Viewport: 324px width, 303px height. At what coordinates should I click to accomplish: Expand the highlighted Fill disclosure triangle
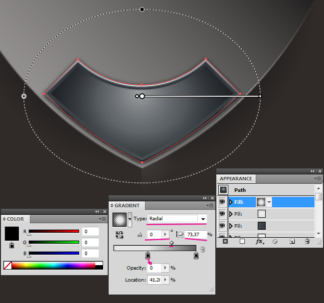(231, 202)
